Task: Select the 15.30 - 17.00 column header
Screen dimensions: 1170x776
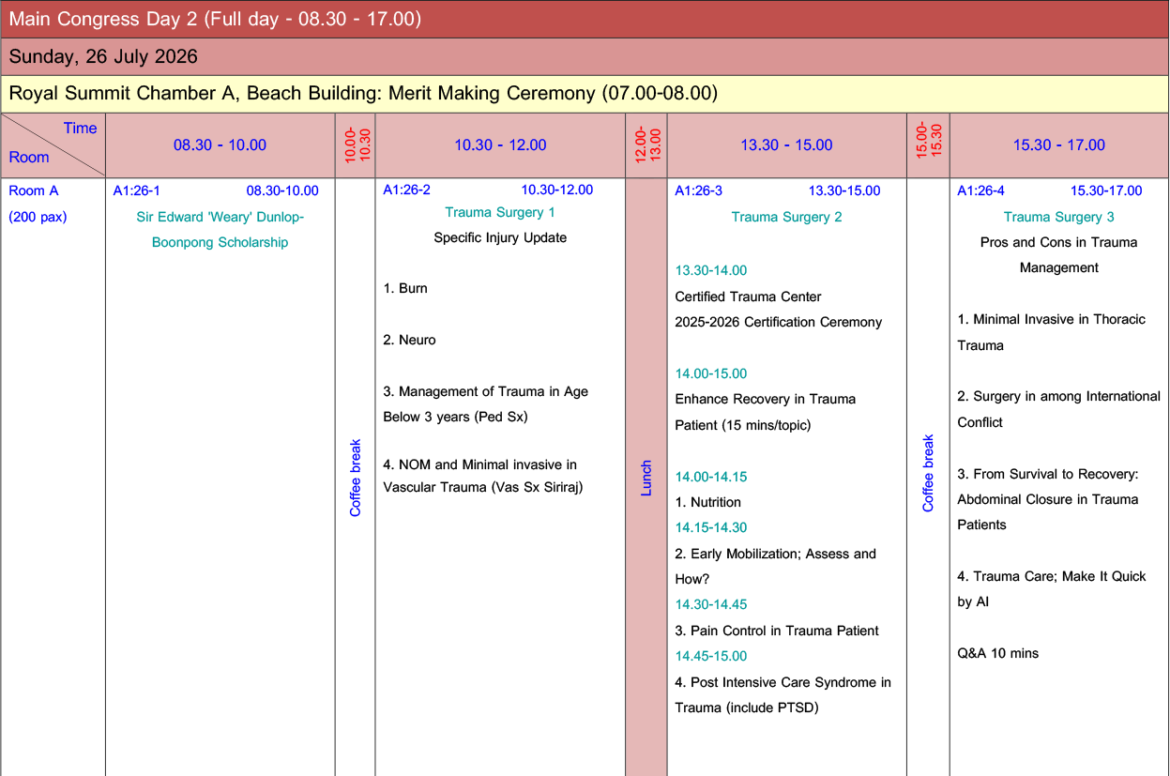Action: pos(1058,145)
